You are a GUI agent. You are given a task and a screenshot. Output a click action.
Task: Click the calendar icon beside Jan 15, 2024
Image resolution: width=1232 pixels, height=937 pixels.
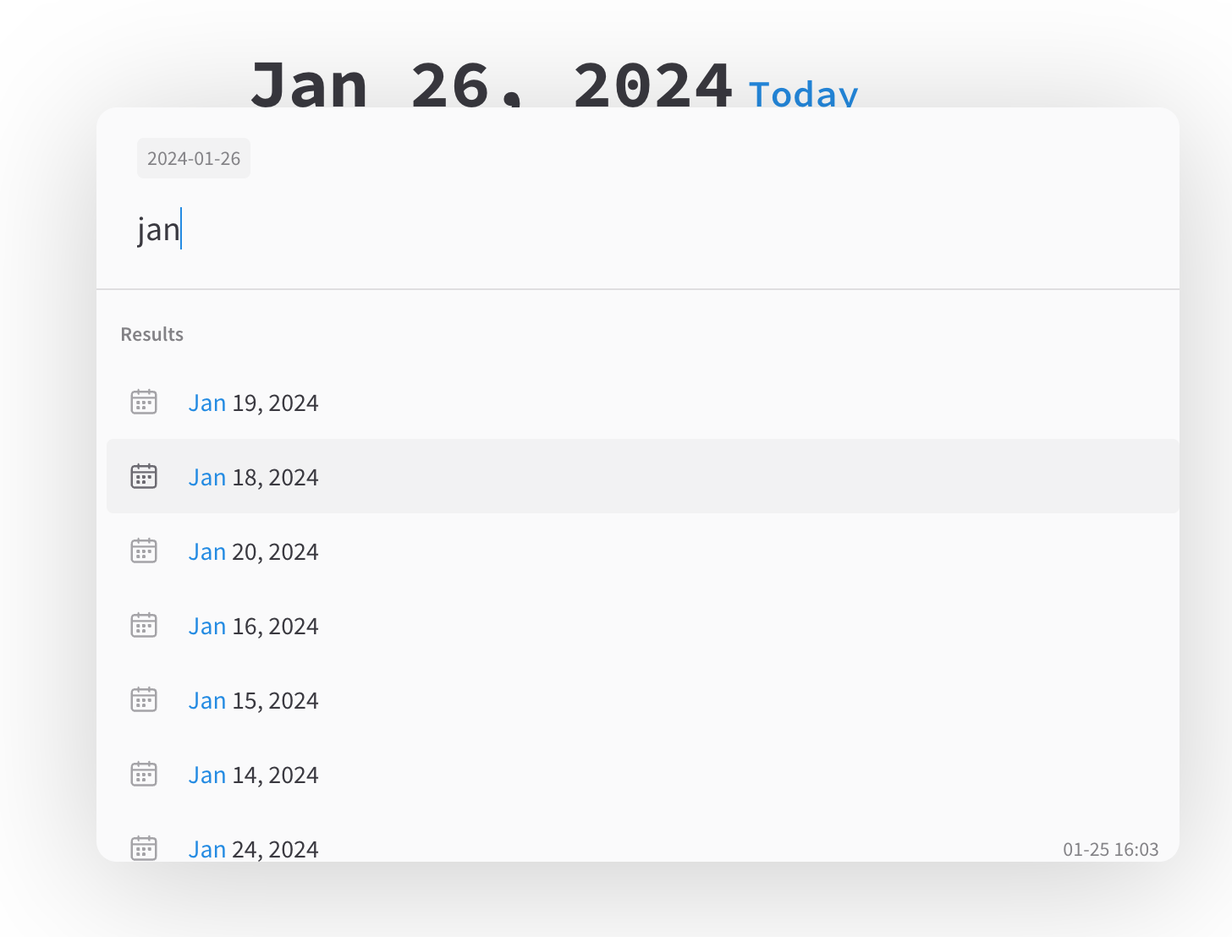click(144, 700)
